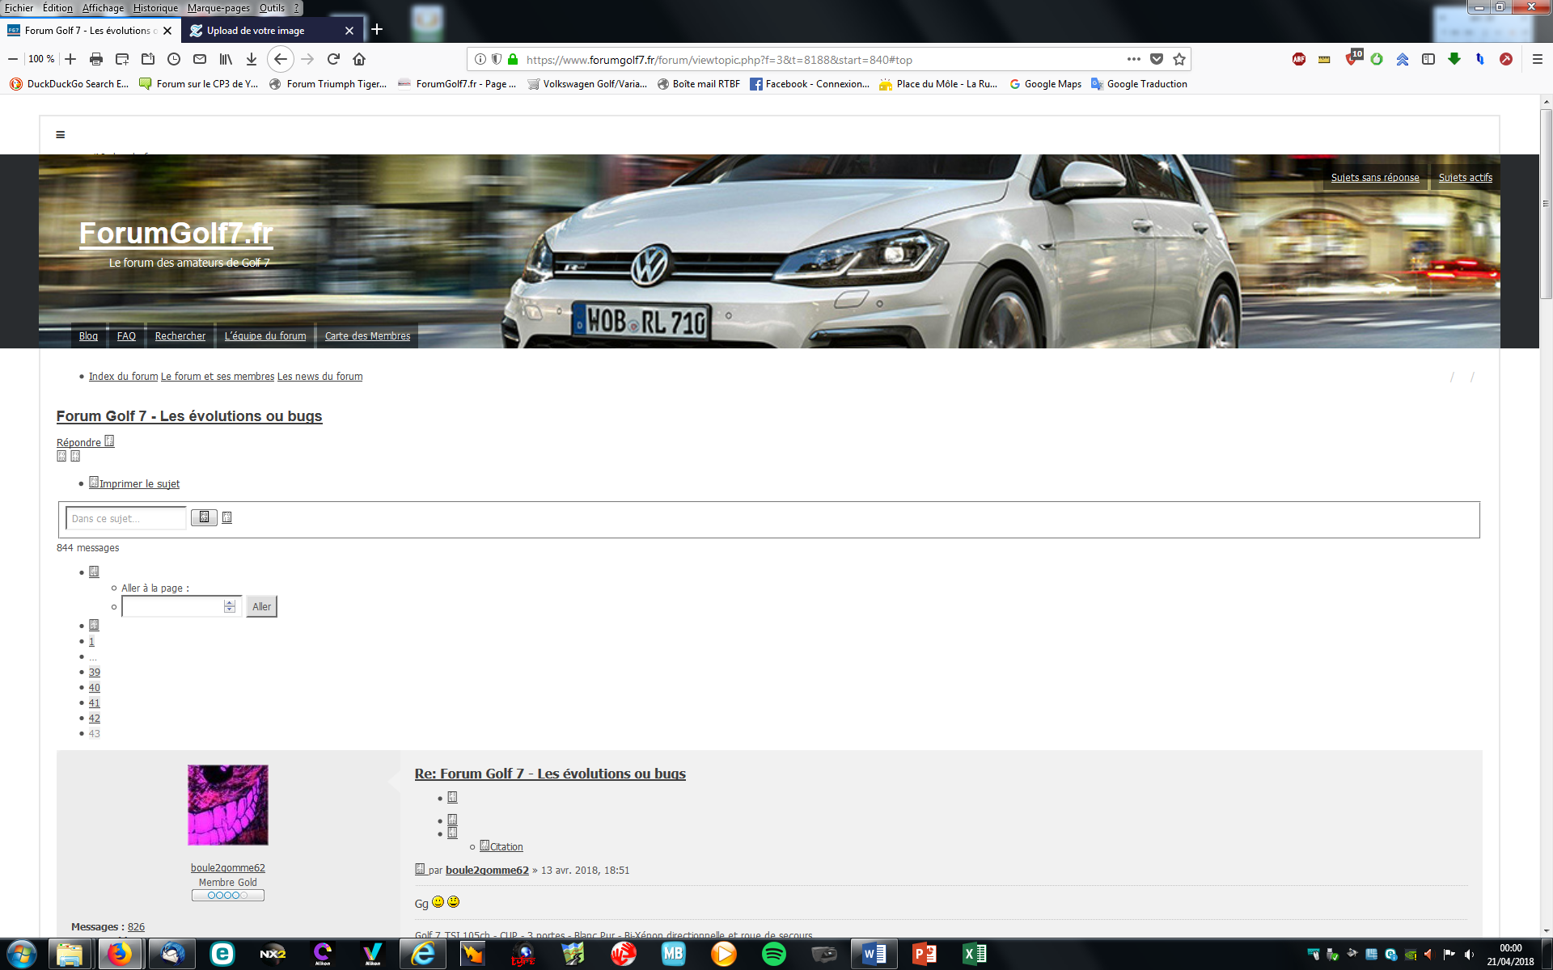Open Google Traduction bookmark
The image size is (1553, 970).
1139,84
